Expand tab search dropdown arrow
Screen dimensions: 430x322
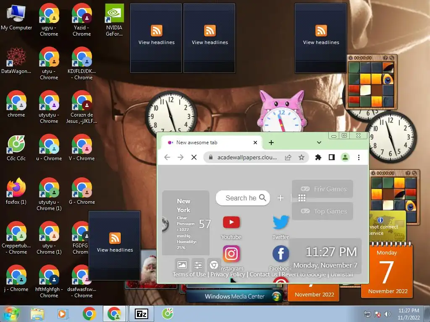[319, 143]
